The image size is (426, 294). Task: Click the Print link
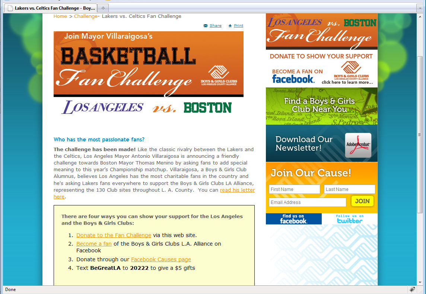click(239, 26)
